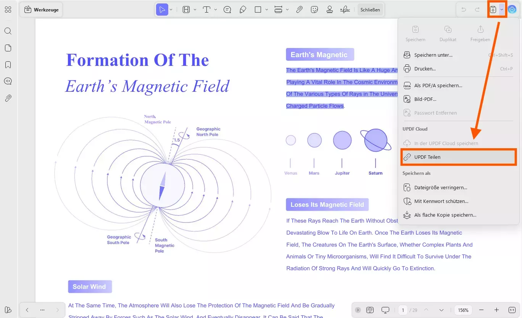
Task: Collapse the bottom page toolbar chevron
Action: [358, 310]
